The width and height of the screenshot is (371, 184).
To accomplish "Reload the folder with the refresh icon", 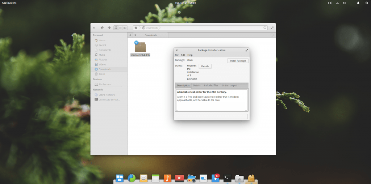I will coord(265,27).
